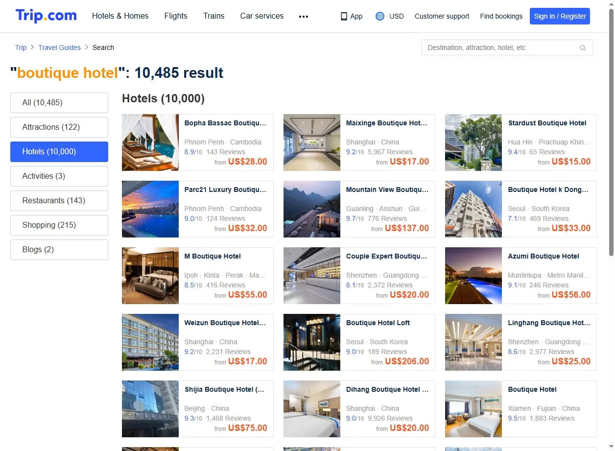Select the Shopping (215) filter tab
This screenshot has height=451, width=615.
(x=59, y=225)
